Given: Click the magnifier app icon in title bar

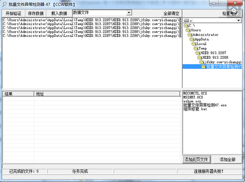Looking at the screenshot, I should click(x=5, y=4).
